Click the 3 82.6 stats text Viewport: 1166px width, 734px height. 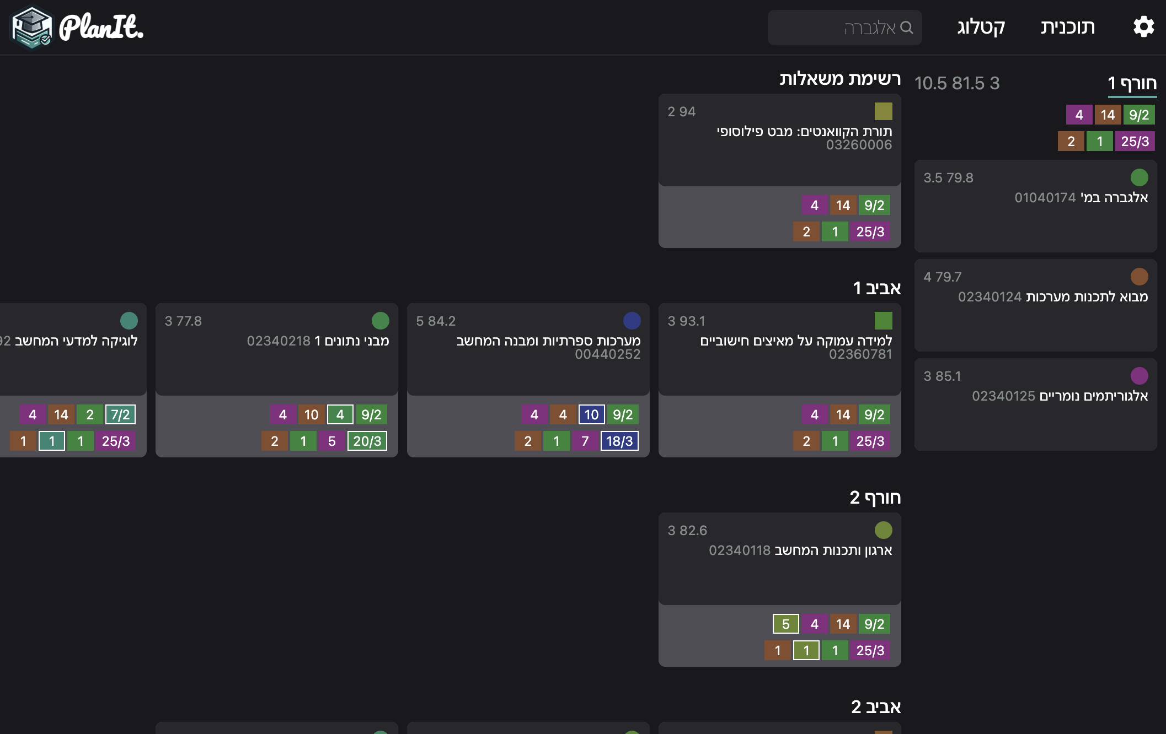point(687,530)
